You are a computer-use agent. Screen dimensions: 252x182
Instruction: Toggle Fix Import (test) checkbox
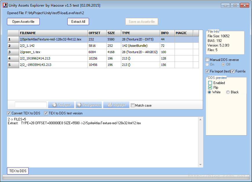point(207,71)
